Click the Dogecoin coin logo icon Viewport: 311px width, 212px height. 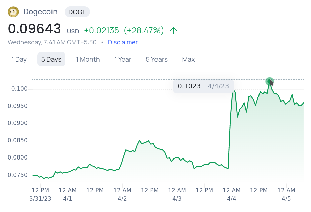click(13, 12)
